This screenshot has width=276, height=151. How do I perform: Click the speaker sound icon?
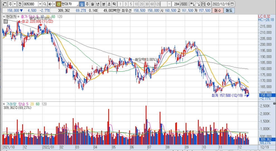tap(50, 4)
